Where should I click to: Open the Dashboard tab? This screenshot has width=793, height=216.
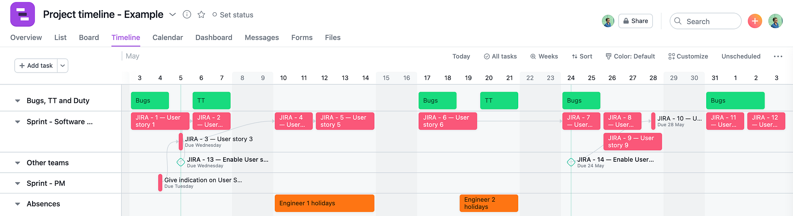tap(214, 38)
